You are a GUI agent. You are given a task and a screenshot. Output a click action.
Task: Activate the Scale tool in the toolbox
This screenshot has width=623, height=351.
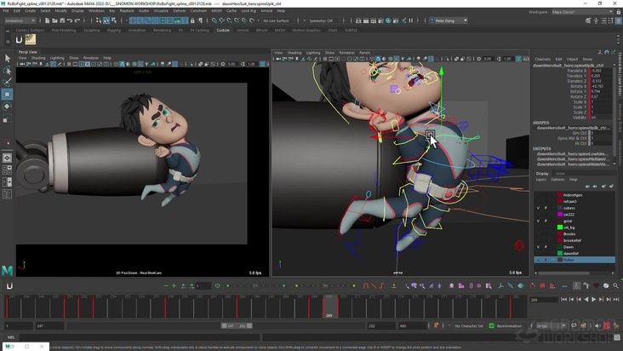click(7, 118)
